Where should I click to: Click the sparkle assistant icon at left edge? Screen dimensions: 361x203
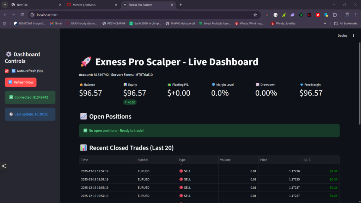point(4,166)
